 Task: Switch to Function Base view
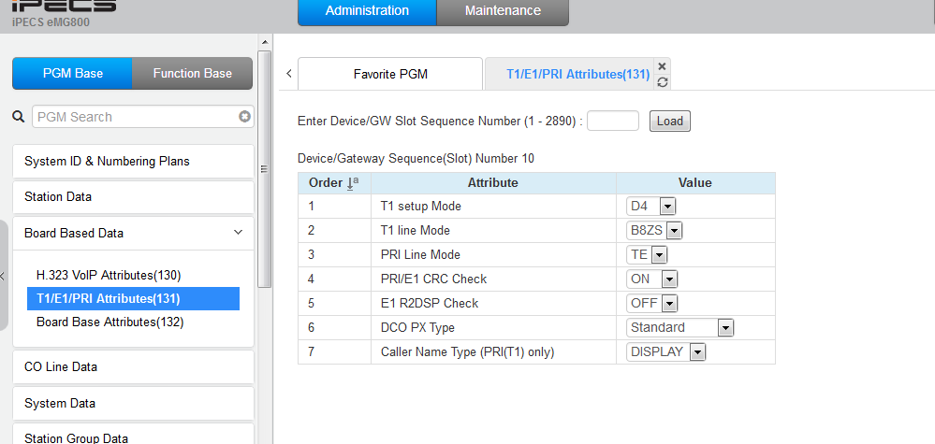point(192,74)
